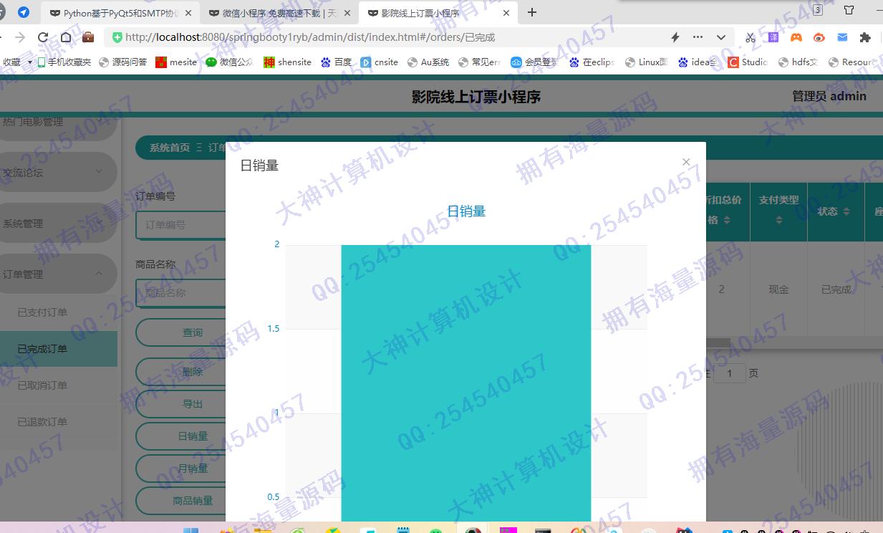Close the 日销量 chart dialog
This screenshot has height=533, width=883.
point(686,162)
